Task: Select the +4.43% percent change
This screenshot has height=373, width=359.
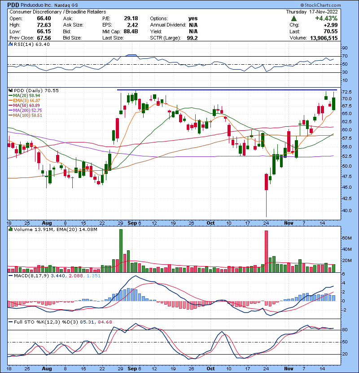Action: point(326,18)
